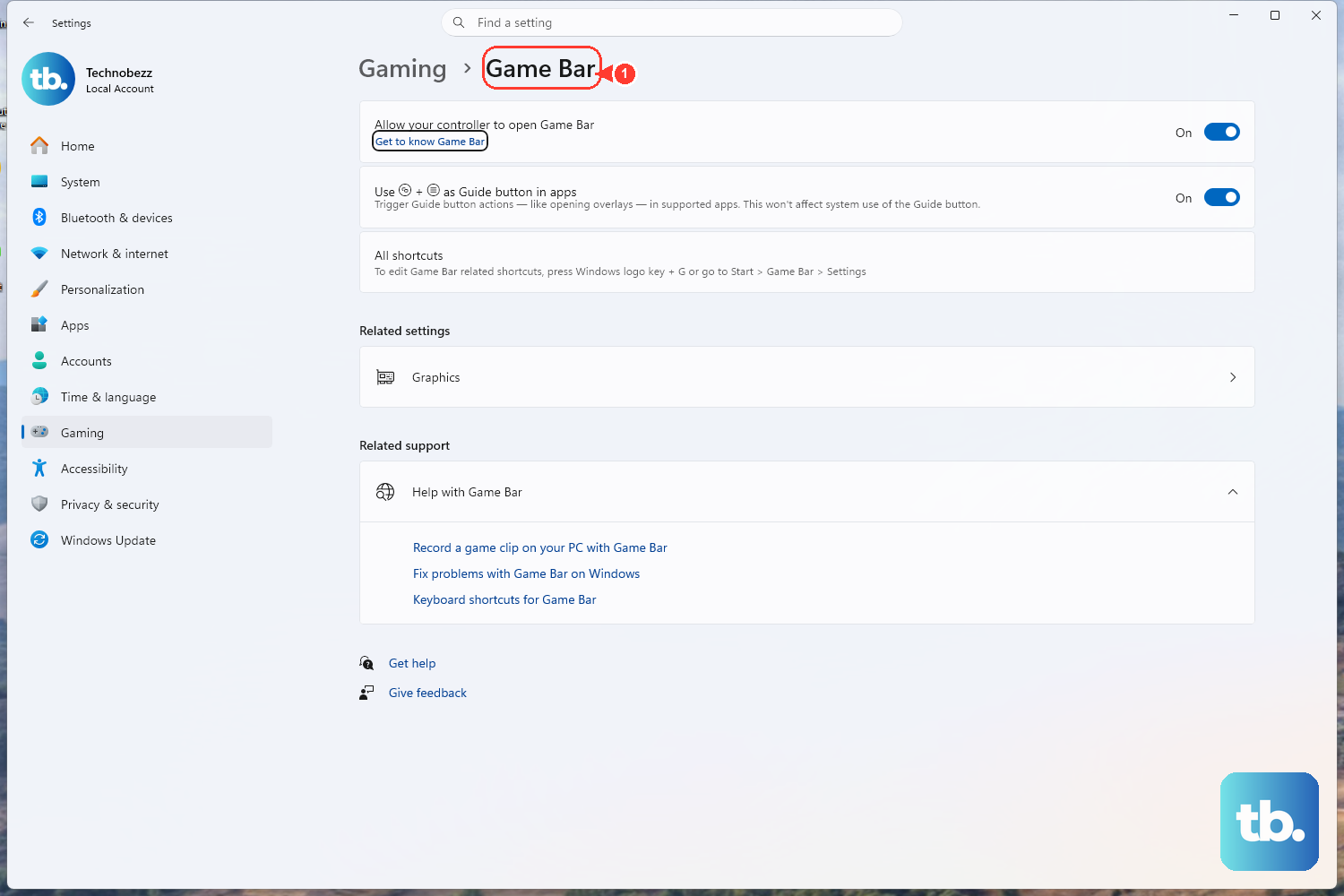The height and width of the screenshot is (896, 1344).
Task: Open Graphics settings via the chevron
Action: (x=1233, y=377)
